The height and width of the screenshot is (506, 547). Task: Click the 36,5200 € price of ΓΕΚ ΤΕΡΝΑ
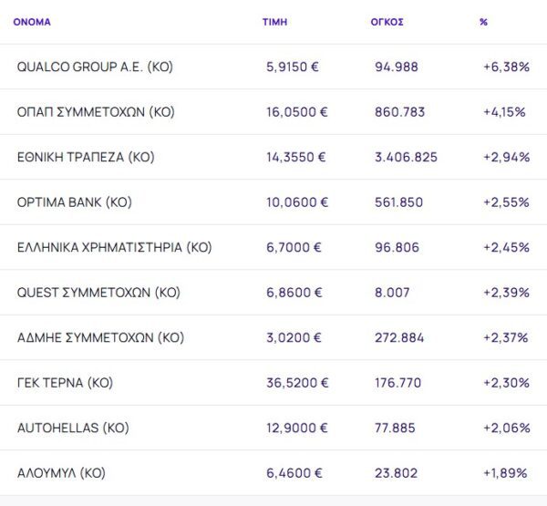click(296, 383)
